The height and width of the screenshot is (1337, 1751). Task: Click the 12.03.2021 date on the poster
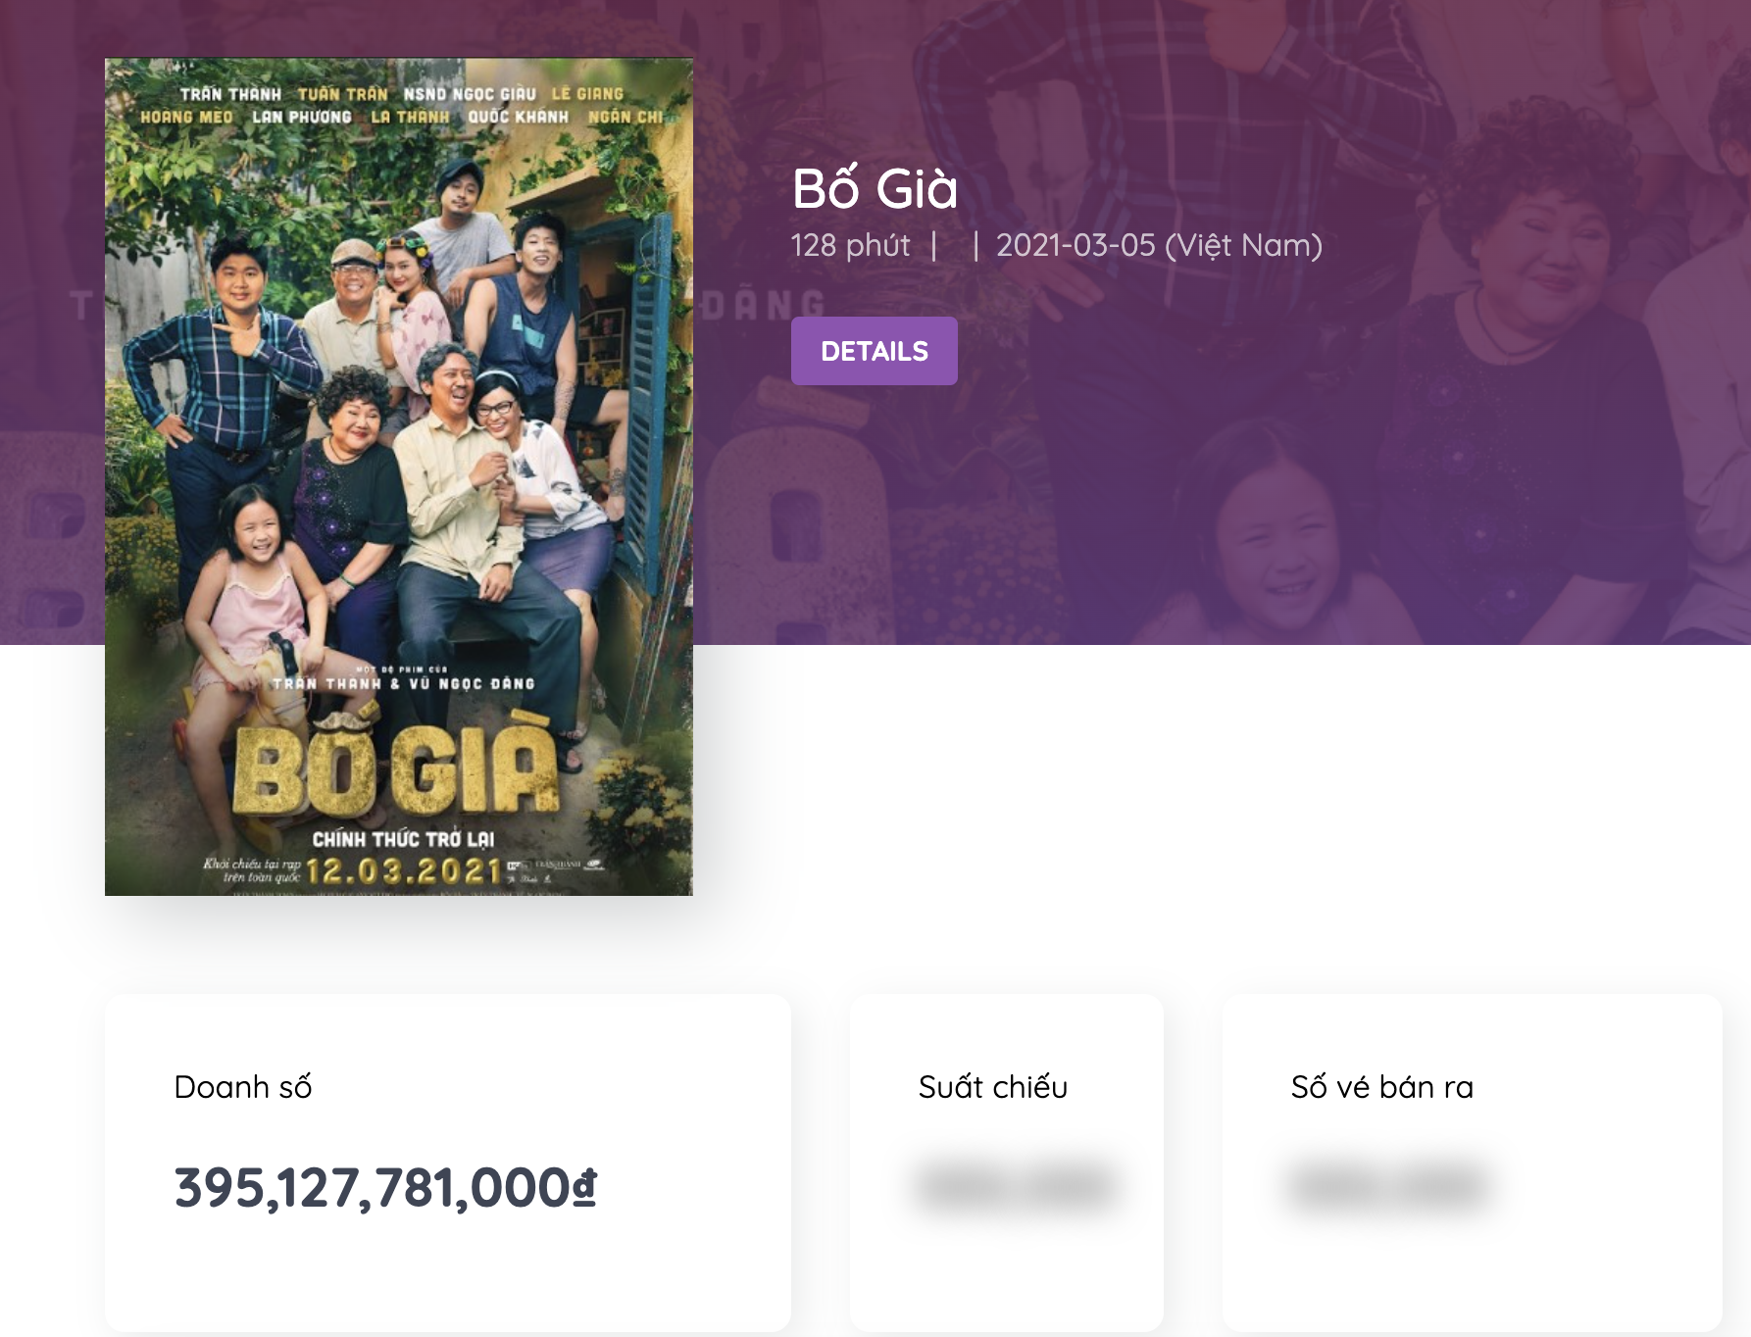pos(404,870)
